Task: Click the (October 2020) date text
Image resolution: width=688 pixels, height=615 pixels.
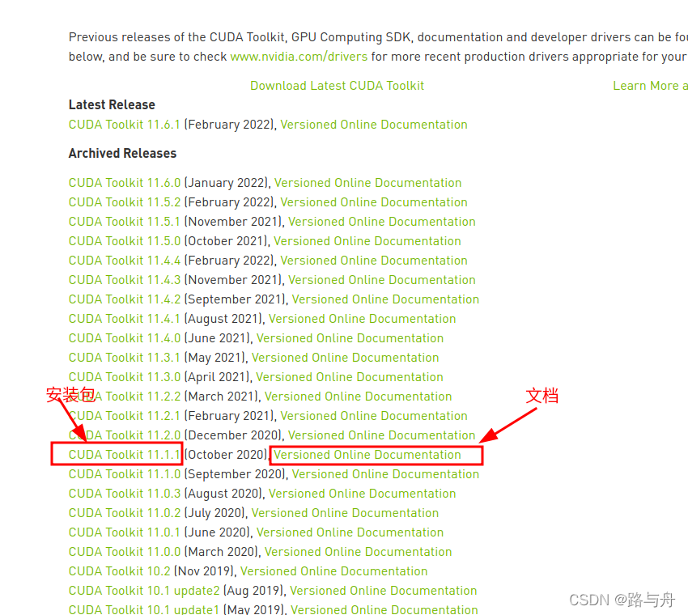Action: 227,455
